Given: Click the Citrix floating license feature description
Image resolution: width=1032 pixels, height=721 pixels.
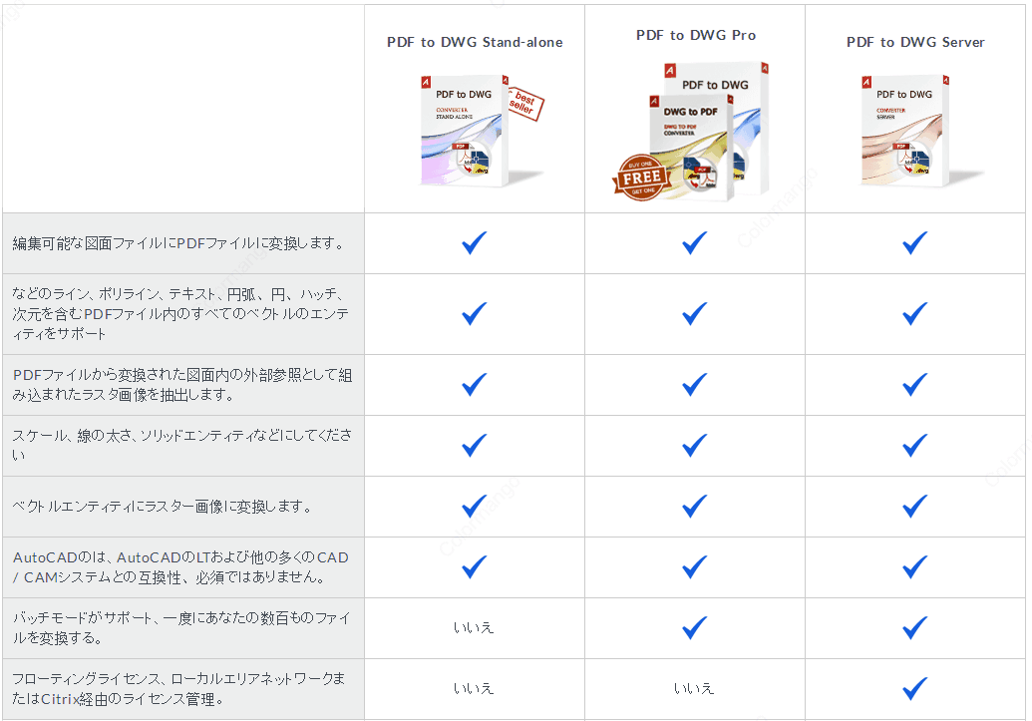Looking at the screenshot, I should (x=178, y=689).
